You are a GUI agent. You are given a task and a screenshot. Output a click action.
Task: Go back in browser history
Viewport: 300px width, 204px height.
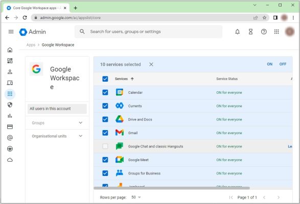(7, 17)
